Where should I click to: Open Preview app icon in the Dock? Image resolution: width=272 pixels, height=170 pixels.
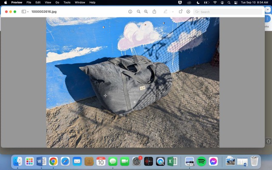pos(190,161)
